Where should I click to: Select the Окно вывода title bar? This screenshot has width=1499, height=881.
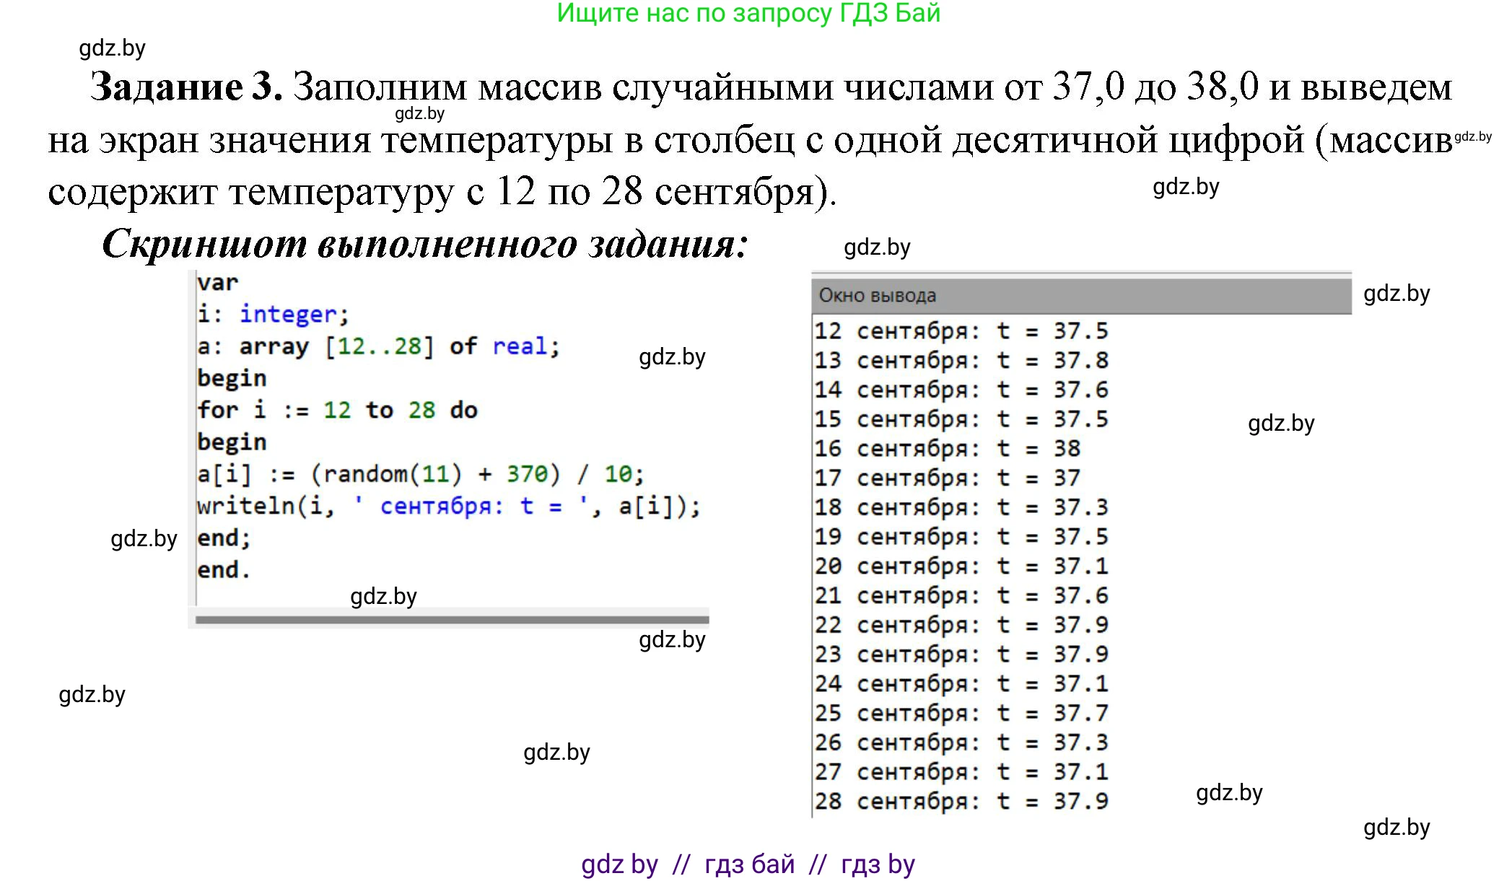(878, 294)
